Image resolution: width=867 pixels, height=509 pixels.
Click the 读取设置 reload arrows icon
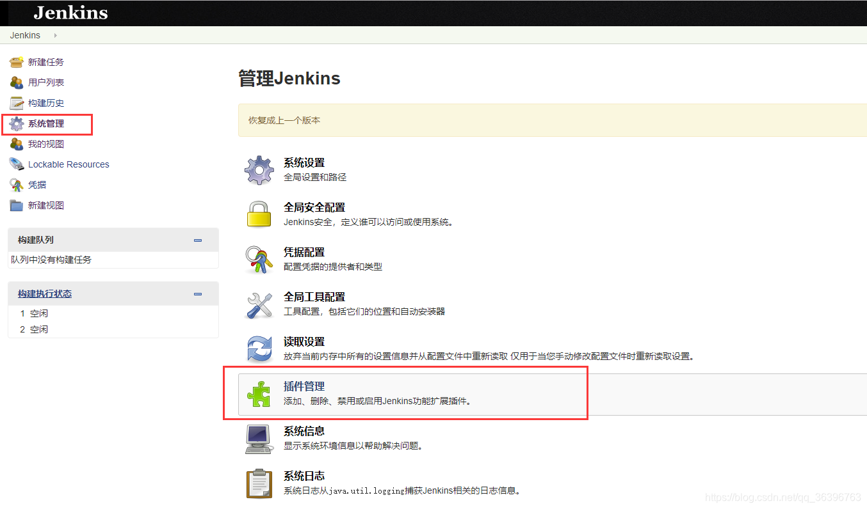[259, 349]
